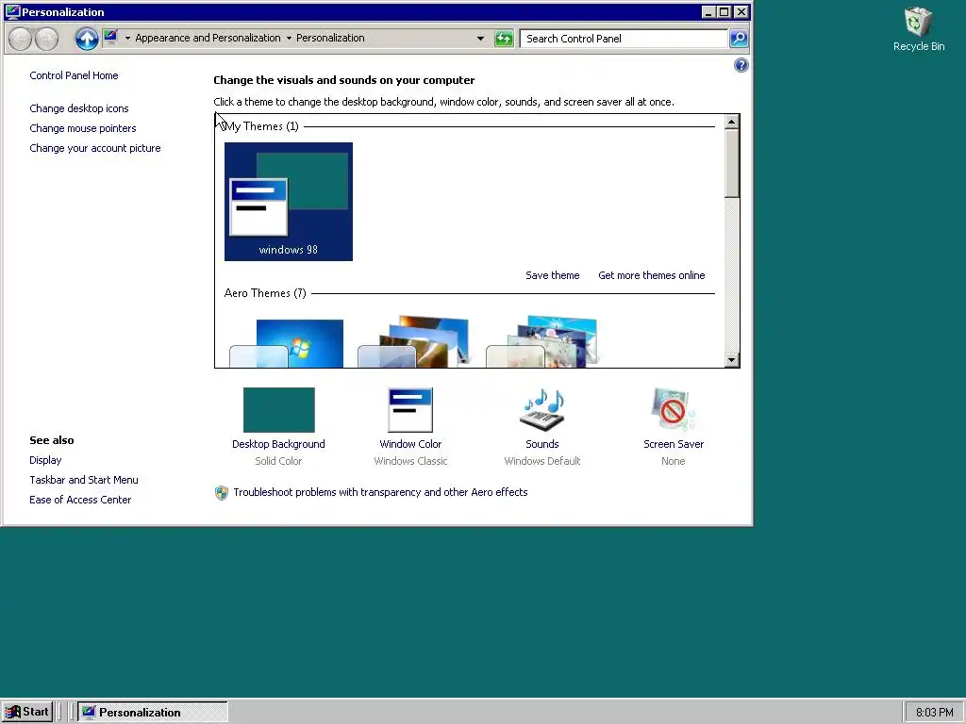Viewport: 966px width, 724px height.
Task: Click the search magnifier button
Action: 739,38
